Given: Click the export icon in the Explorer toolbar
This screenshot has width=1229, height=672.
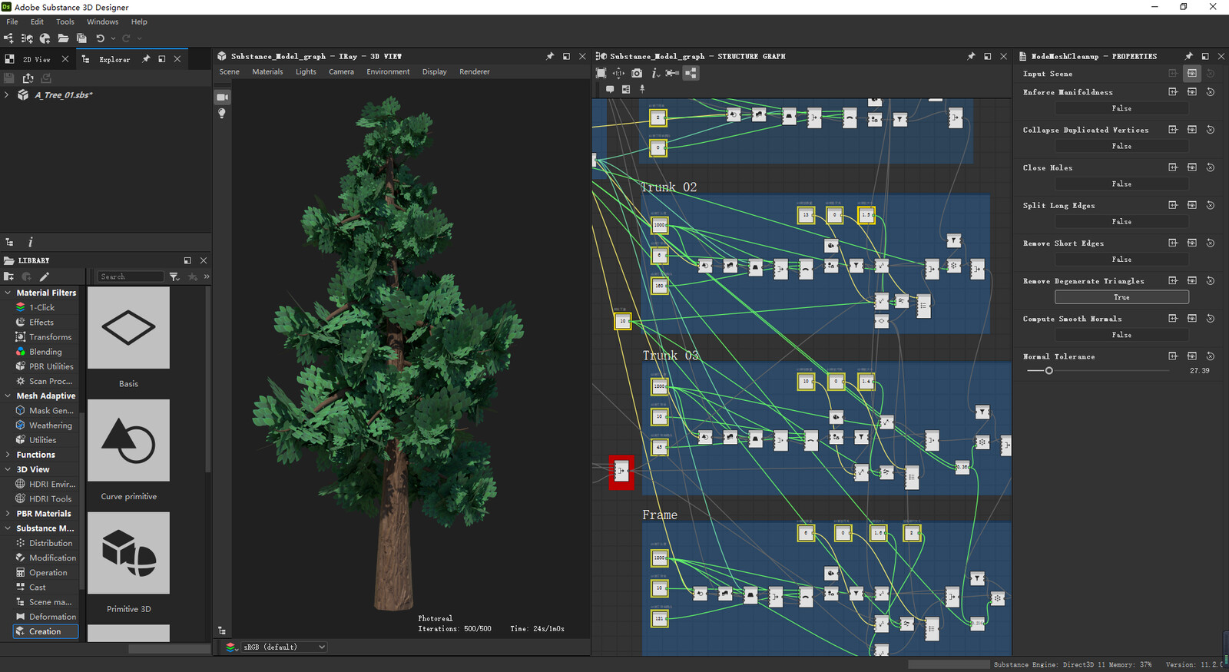Looking at the screenshot, I should click(x=28, y=78).
